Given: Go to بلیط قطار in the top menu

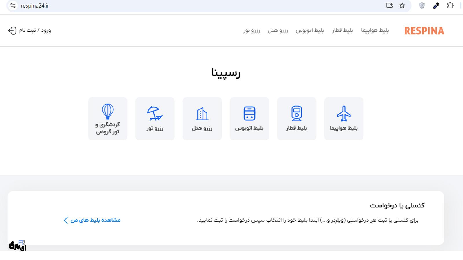Looking at the screenshot, I should (x=342, y=30).
